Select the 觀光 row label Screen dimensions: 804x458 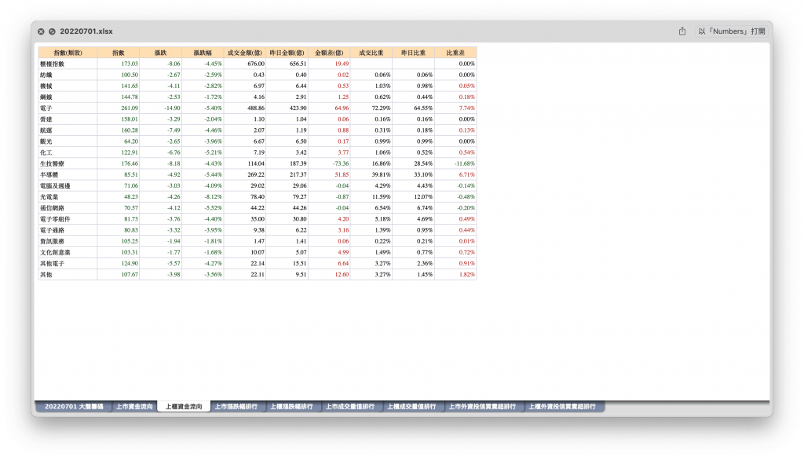click(x=46, y=141)
